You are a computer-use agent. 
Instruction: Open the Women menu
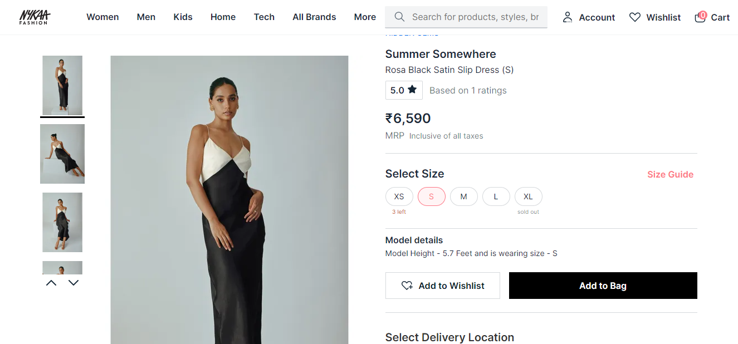[102, 17]
